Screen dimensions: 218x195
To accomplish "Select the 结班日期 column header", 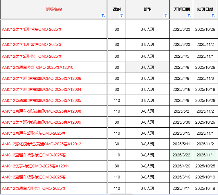I will click(x=205, y=9).
